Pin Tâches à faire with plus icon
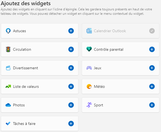This screenshot has height=132, width=161. click(71, 124)
